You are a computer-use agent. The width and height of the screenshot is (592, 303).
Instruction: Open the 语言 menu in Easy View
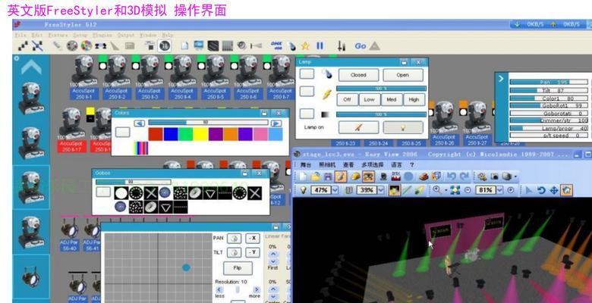click(396, 165)
